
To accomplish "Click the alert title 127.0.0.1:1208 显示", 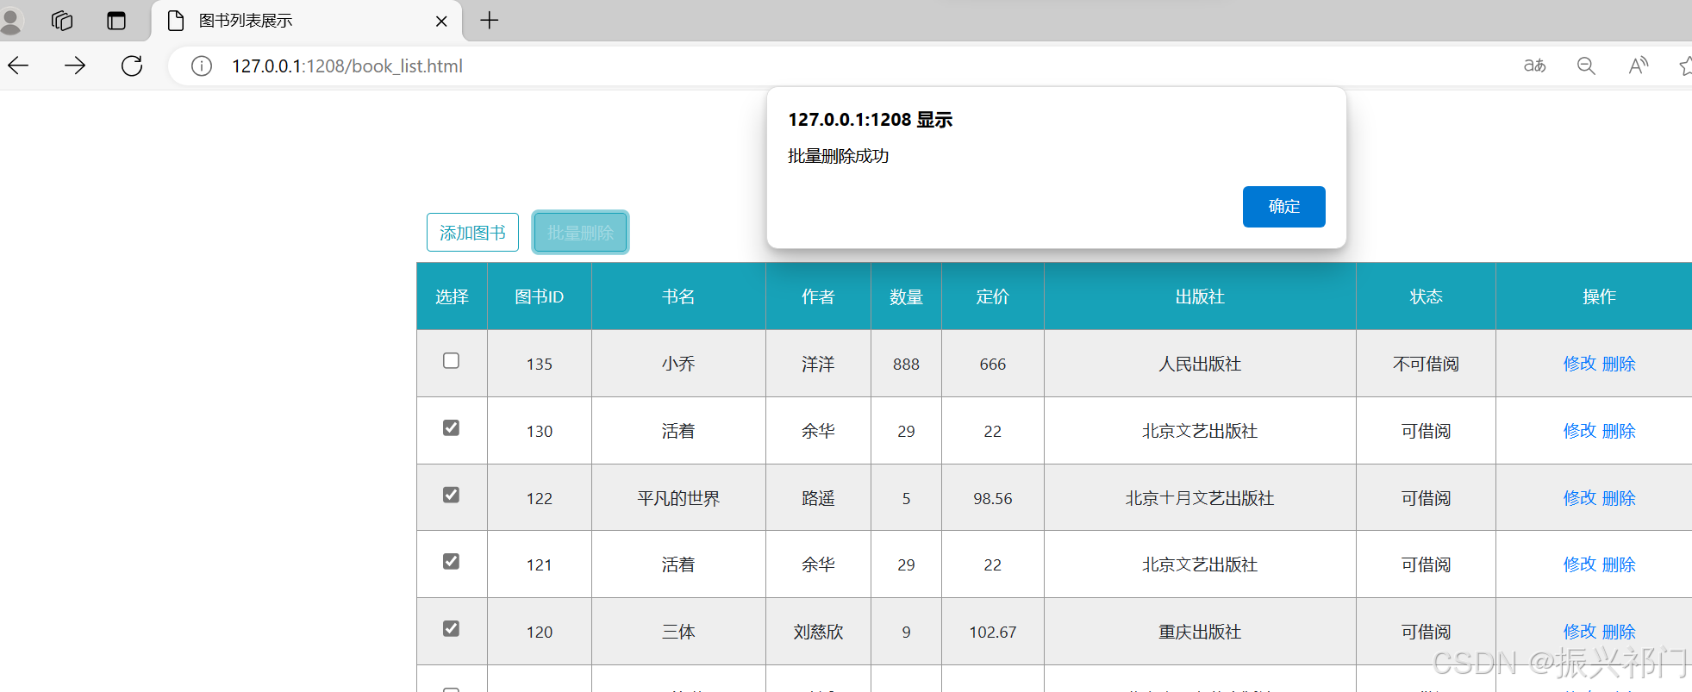I will 871,120.
